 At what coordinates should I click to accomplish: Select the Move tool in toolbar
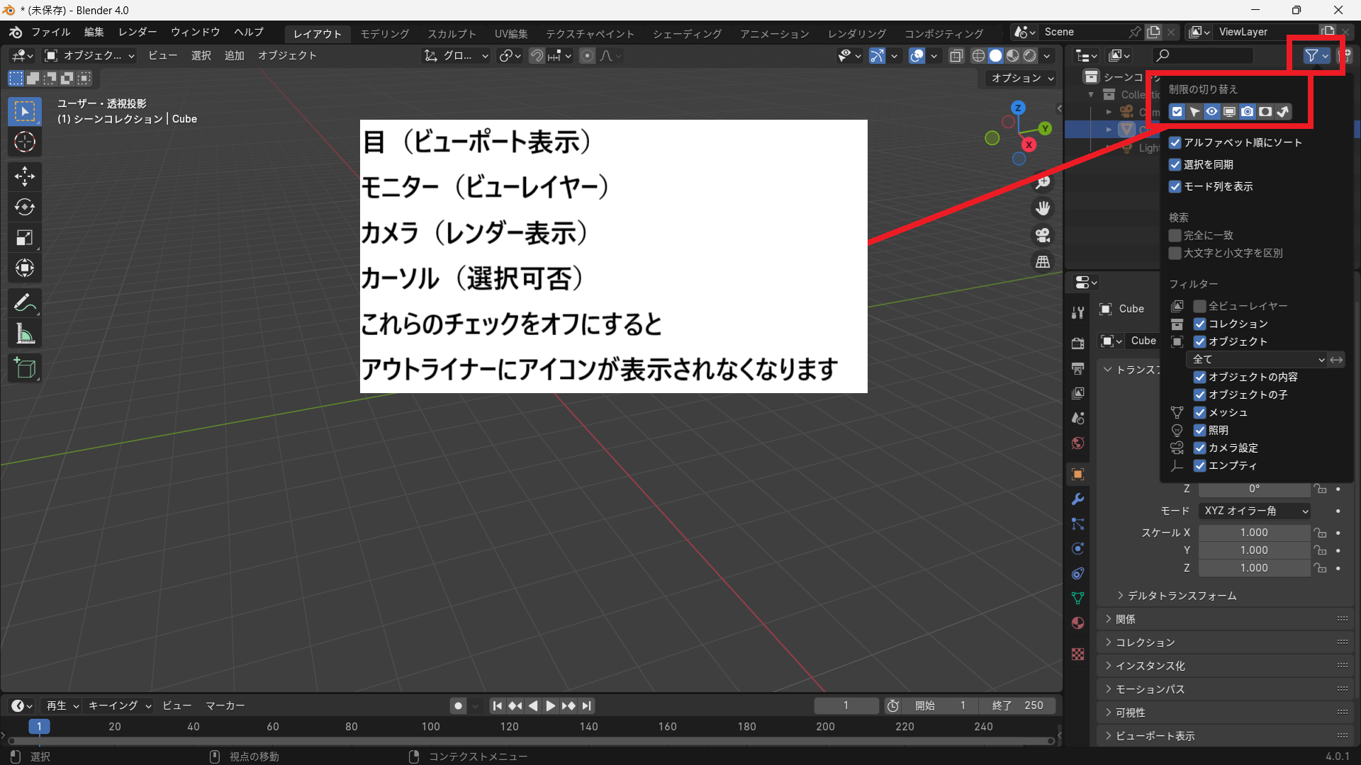[x=25, y=176]
